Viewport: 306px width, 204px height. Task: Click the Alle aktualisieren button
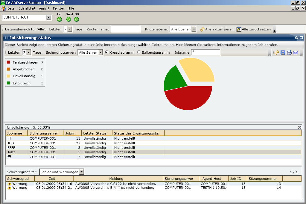(217, 29)
